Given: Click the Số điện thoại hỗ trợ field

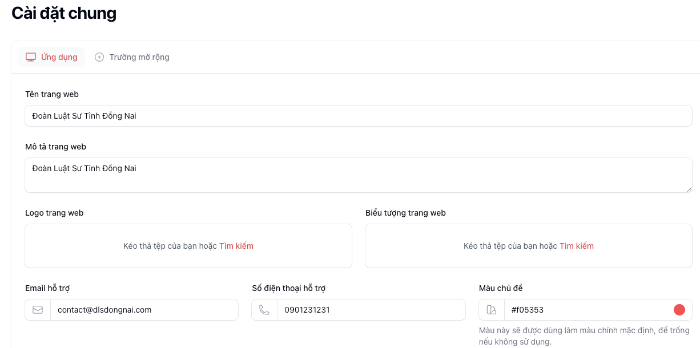Looking at the screenshot, I should pos(371,310).
